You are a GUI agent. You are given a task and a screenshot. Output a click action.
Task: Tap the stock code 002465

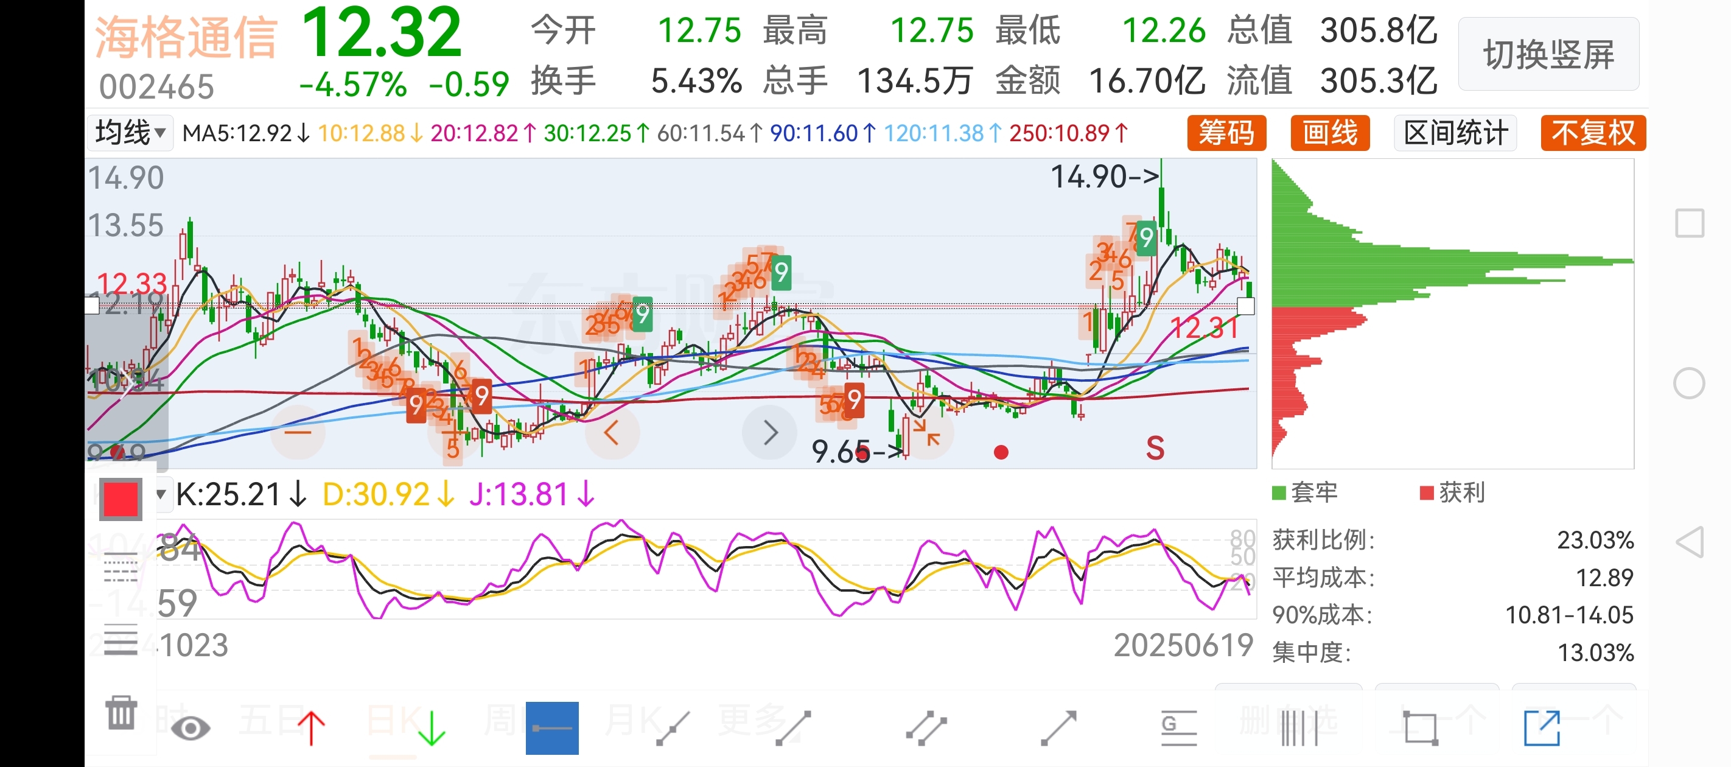[x=156, y=86]
